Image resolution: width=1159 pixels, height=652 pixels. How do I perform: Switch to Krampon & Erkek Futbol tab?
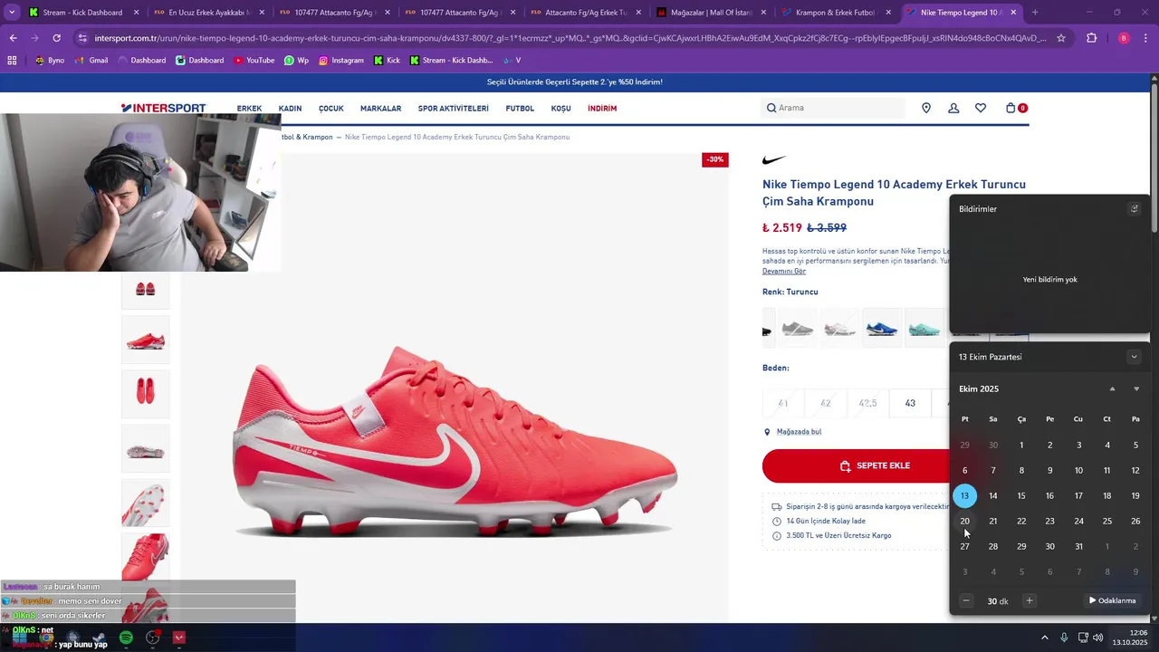[x=837, y=13]
